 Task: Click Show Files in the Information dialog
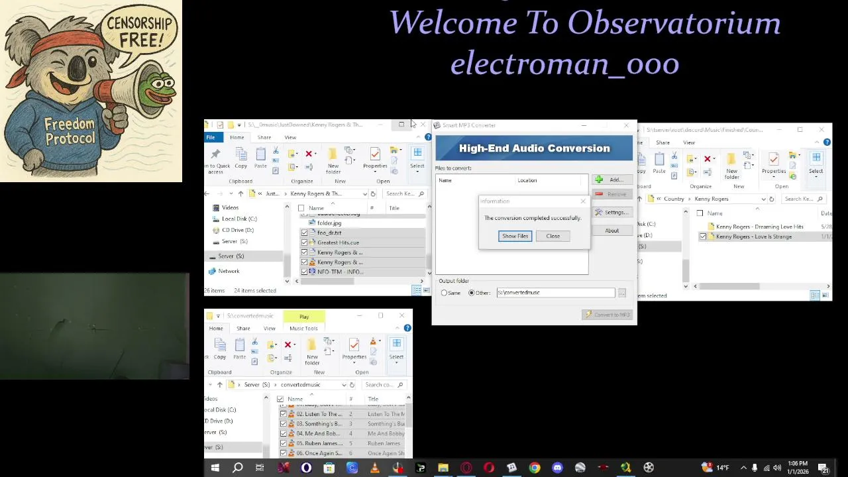click(x=515, y=236)
